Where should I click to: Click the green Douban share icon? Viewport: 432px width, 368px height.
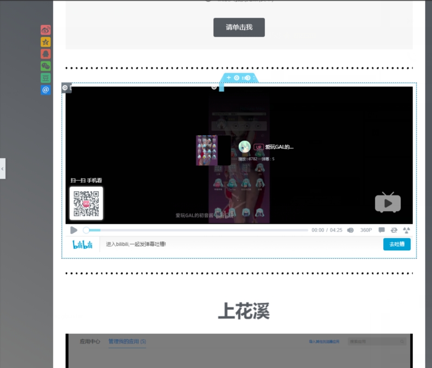[x=46, y=78]
